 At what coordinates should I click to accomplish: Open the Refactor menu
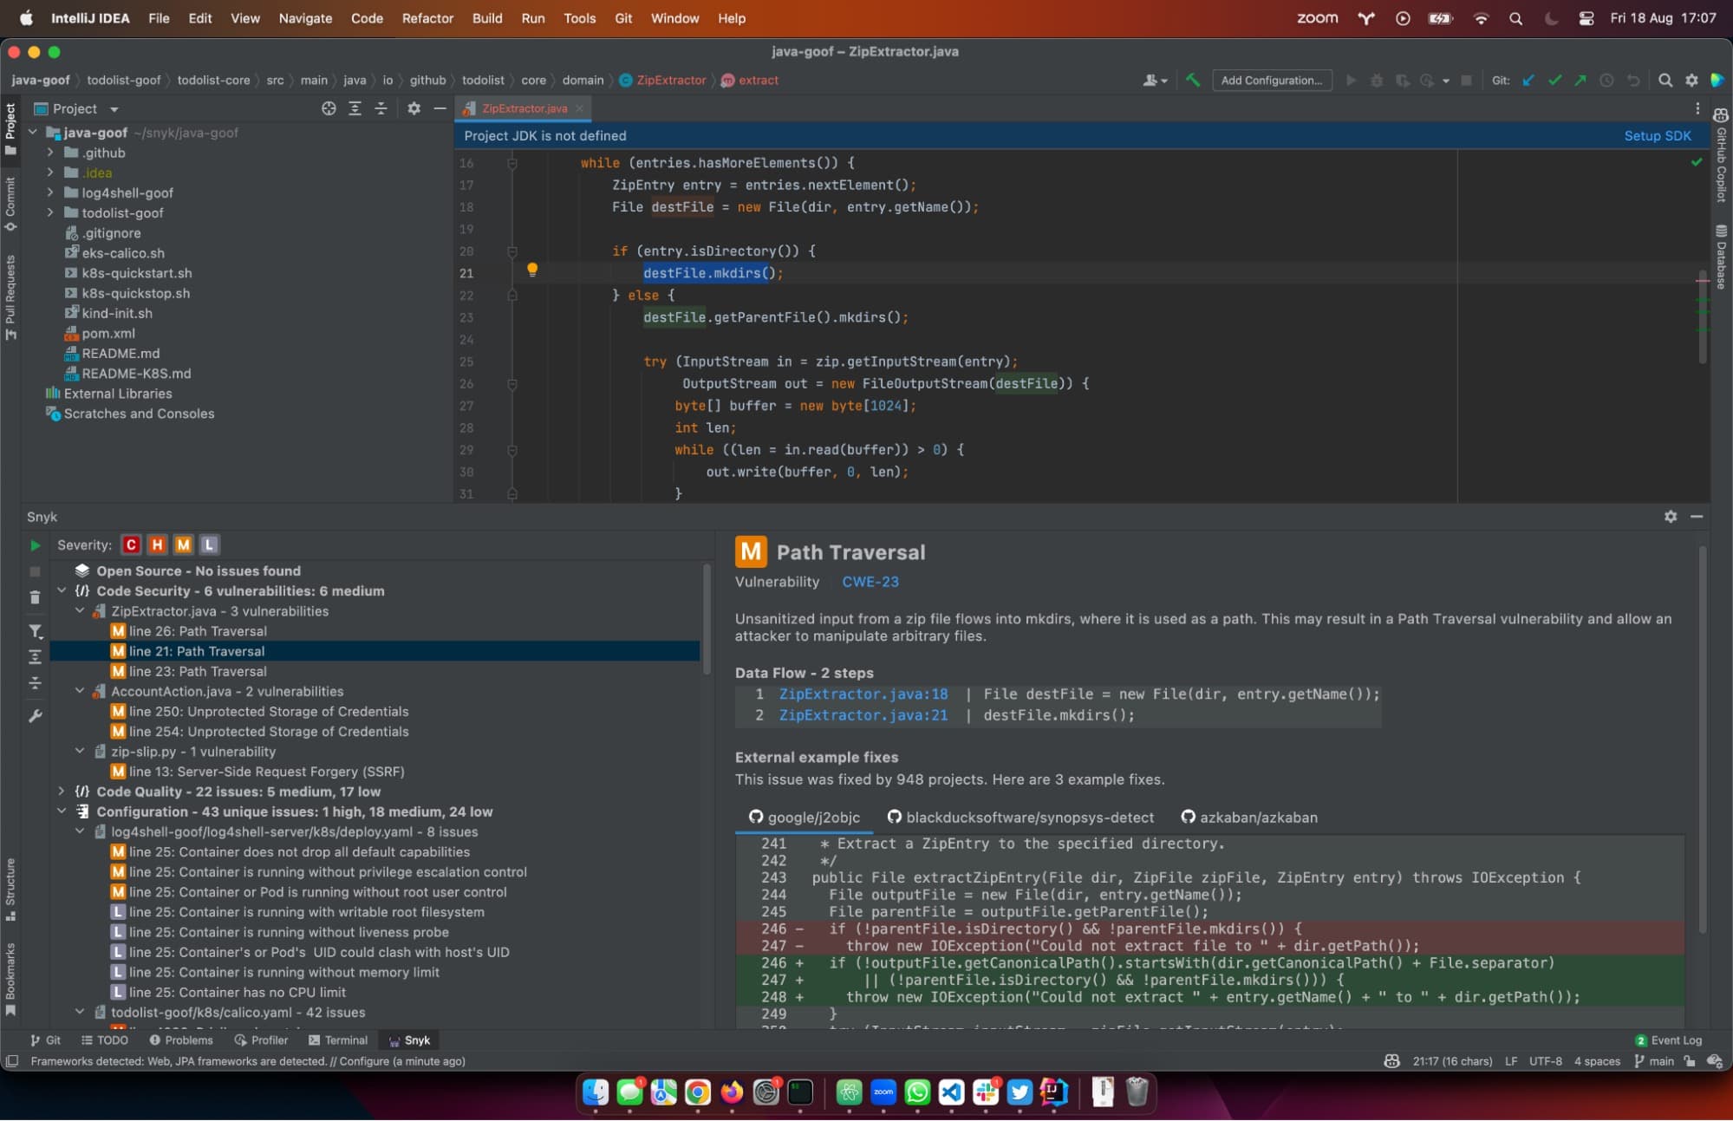427,18
